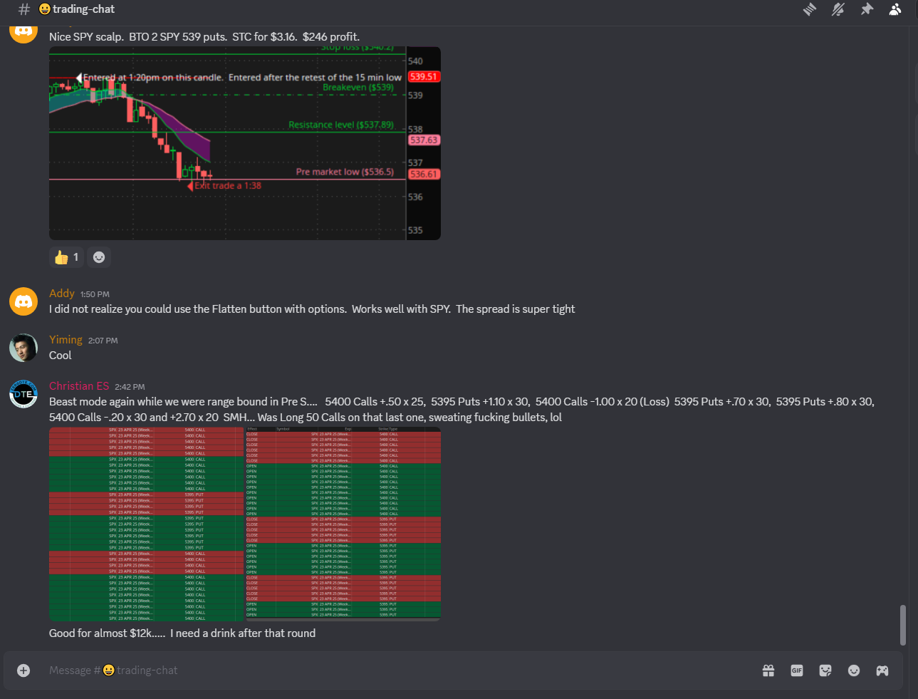Open pinned messages pin icon
The image size is (918, 699).
pos(867,9)
